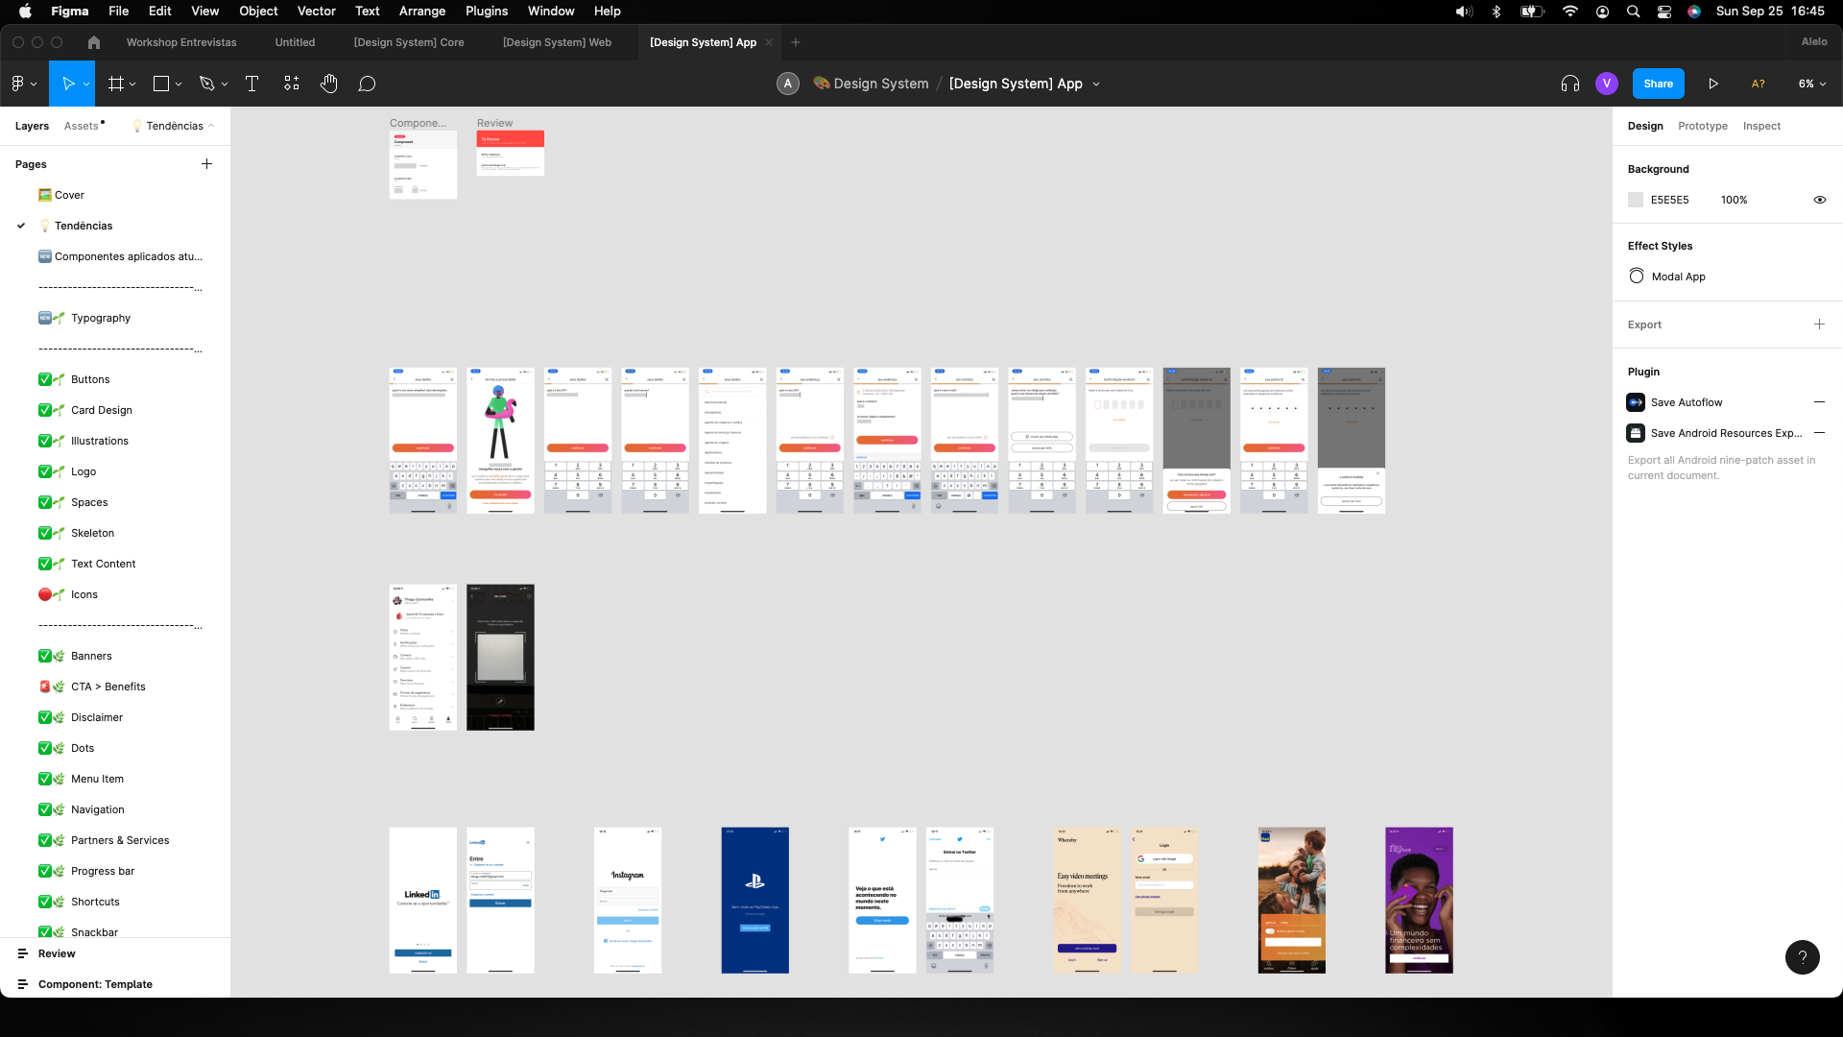Click the help question mark button
This screenshot has height=1037, width=1843.
1802,956
